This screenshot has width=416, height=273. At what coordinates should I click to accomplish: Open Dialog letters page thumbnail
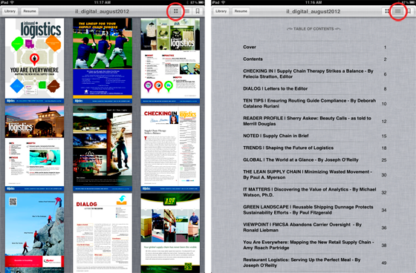[103, 233]
